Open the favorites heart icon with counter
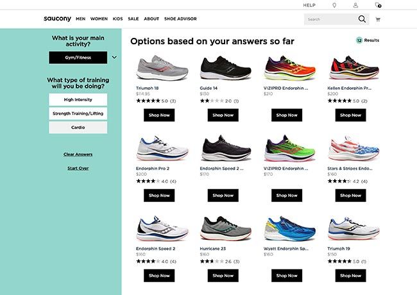This screenshot has height=295, width=417. pos(378,5)
